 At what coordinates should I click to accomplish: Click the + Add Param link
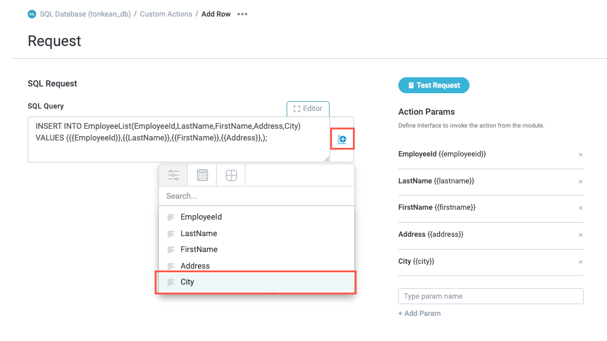tap(419, 313)
